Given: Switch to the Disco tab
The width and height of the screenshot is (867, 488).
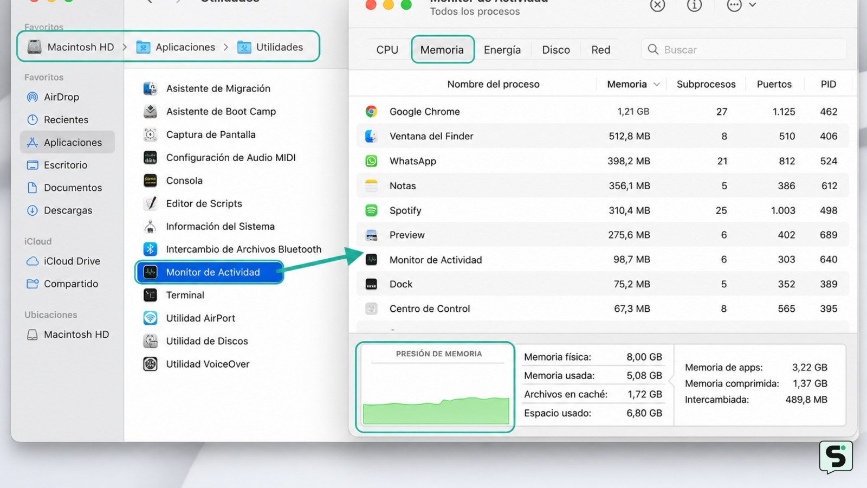Looking at the screenshot, I should [x=556, y=50].
